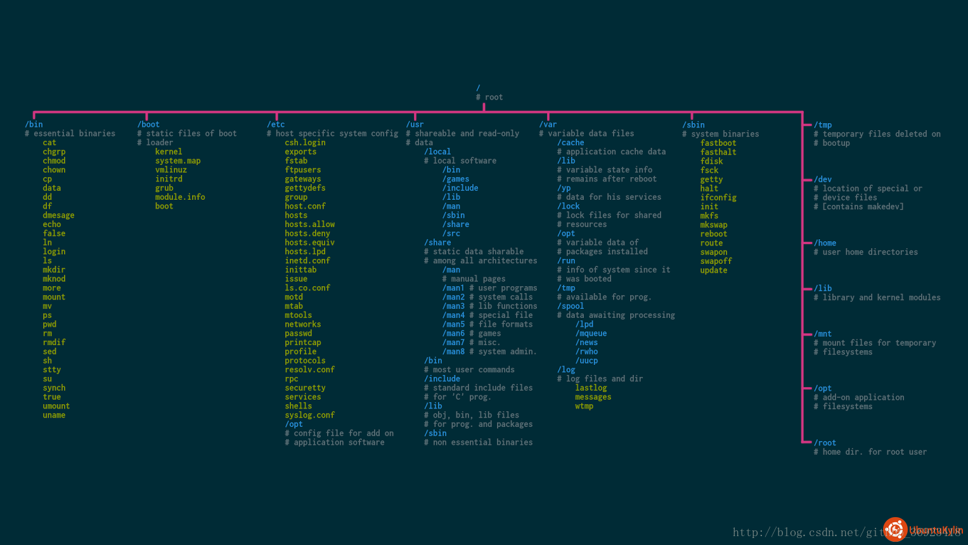968x545 pixels.
Task: Click the 'ifconfig' entry
Action: 718,197
